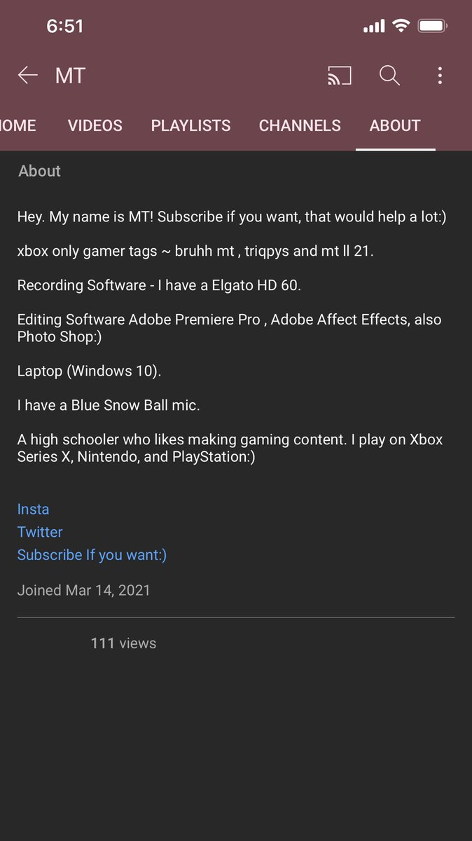Tap the Joined Mar 14, 2021 text
472x841 pixels.
point(83,590)
